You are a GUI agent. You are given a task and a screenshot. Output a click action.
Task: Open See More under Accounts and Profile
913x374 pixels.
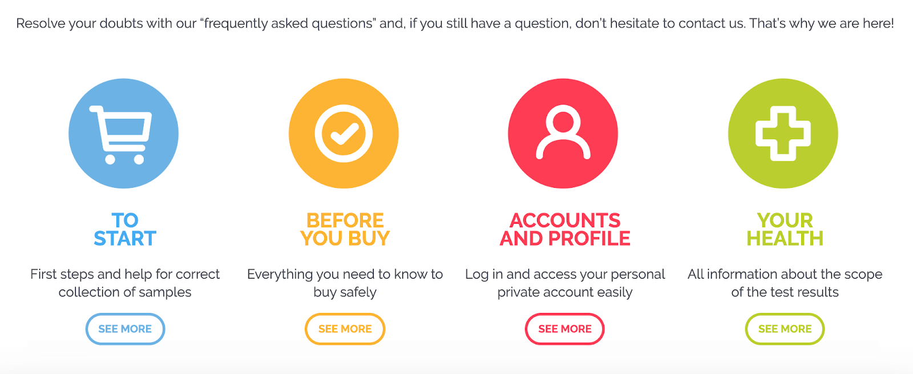(x=565, y=329)
